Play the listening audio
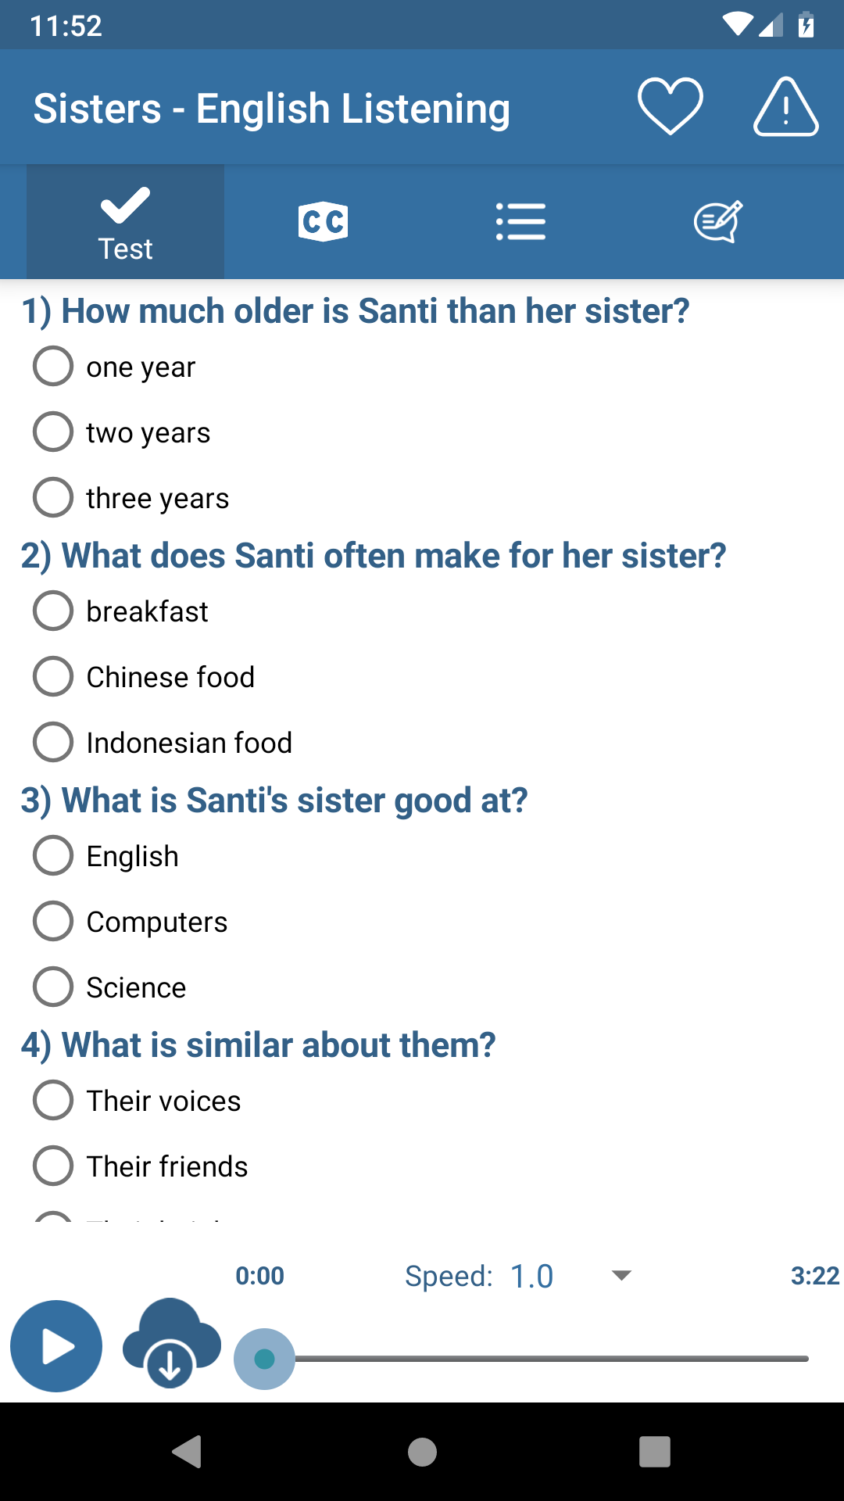 click(x=56, y=1346)
